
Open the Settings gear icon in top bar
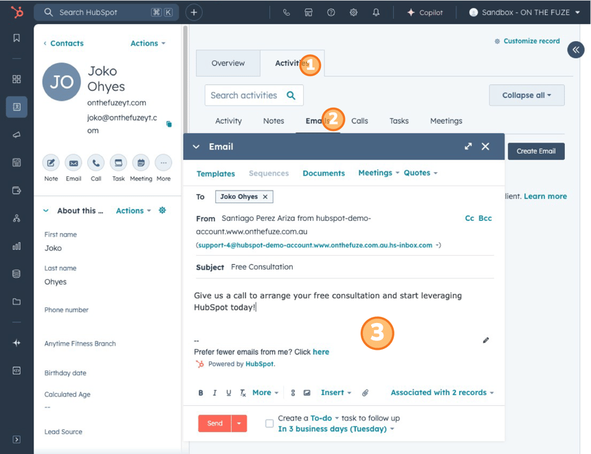[x=353, y=12]
